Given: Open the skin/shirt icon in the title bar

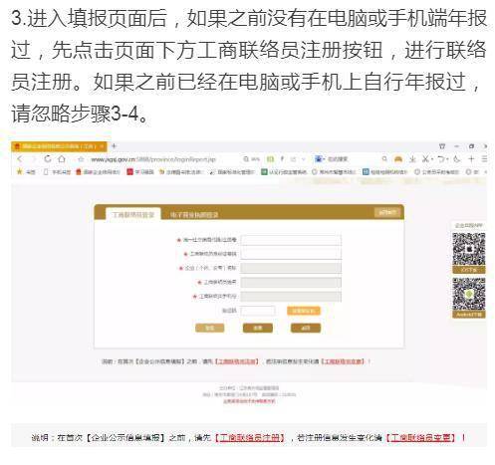Looking at the screenshot, I should [x=442, y=146].
